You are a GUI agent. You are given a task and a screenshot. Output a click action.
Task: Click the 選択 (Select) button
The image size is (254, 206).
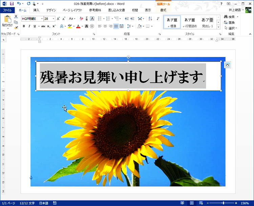[231, 28]
